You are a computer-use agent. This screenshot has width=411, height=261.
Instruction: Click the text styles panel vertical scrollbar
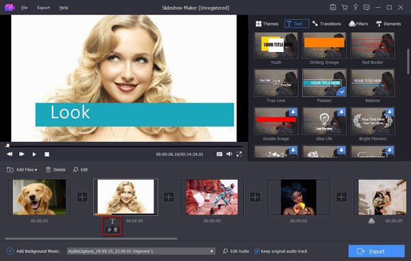[x=408, y=62]
